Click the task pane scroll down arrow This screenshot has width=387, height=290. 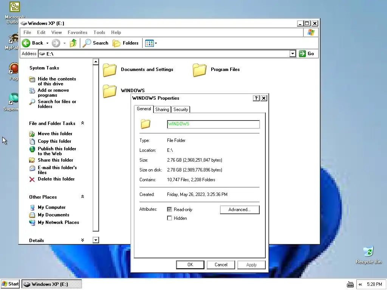[x=96, y=240]
